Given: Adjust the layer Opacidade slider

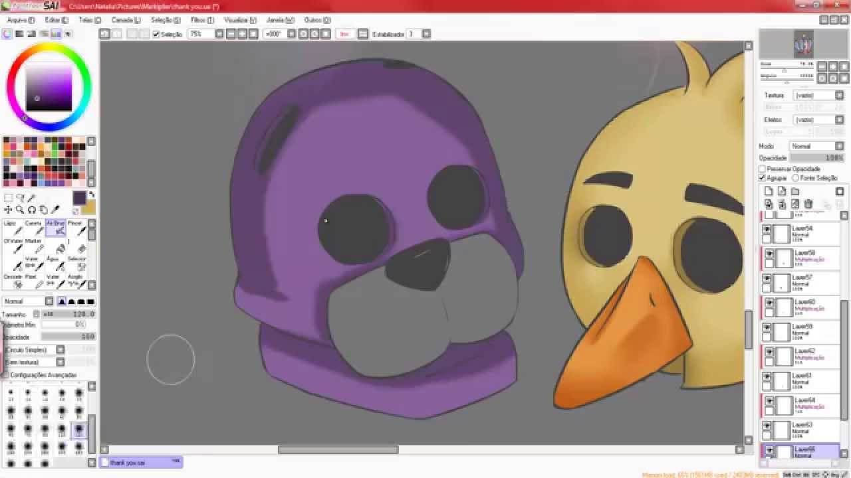Looking at the screenshot, I should pyautogui.click(x=816, y=158).
